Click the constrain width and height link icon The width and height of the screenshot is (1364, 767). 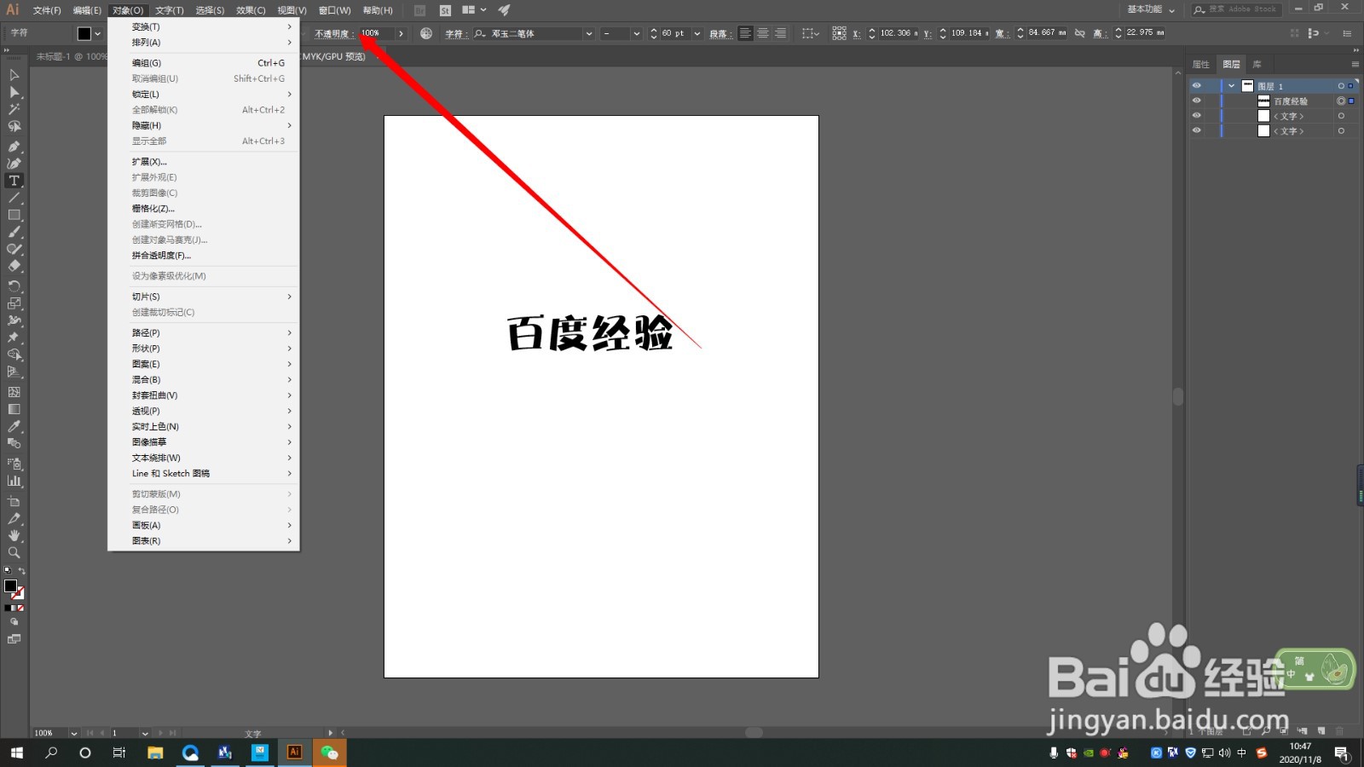pos(1080,33)
